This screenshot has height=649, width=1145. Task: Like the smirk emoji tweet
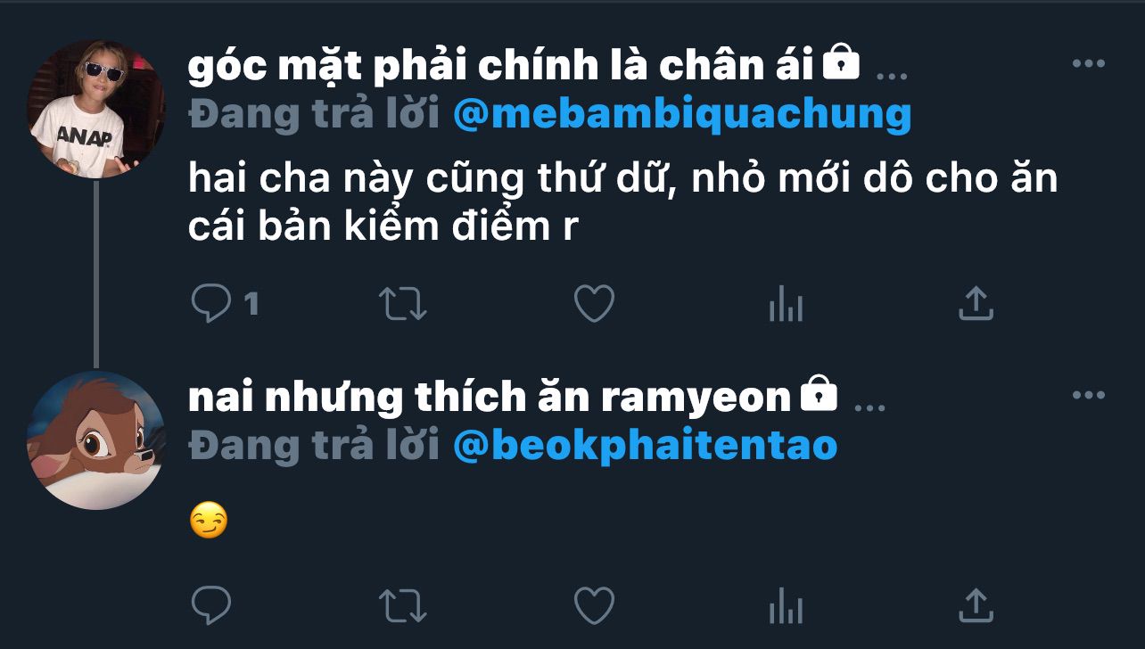click(594, 606)
